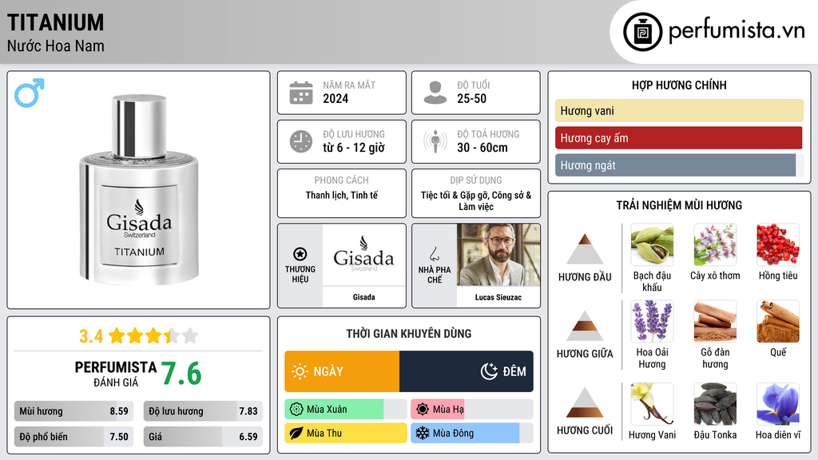Open the Quế cinnamon note image

(x=778, y=321)
